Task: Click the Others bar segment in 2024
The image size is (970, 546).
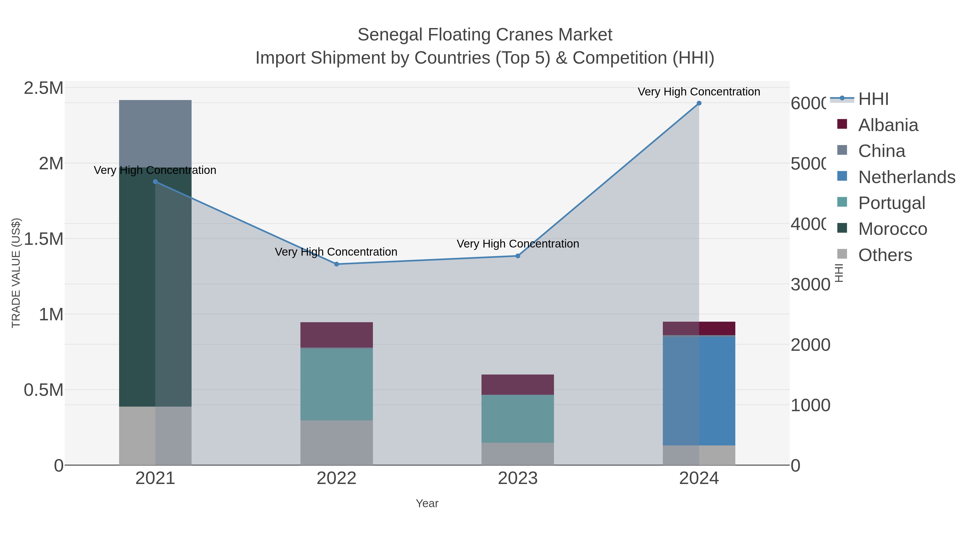Action: pyautogui.click(x=699, y=455)
